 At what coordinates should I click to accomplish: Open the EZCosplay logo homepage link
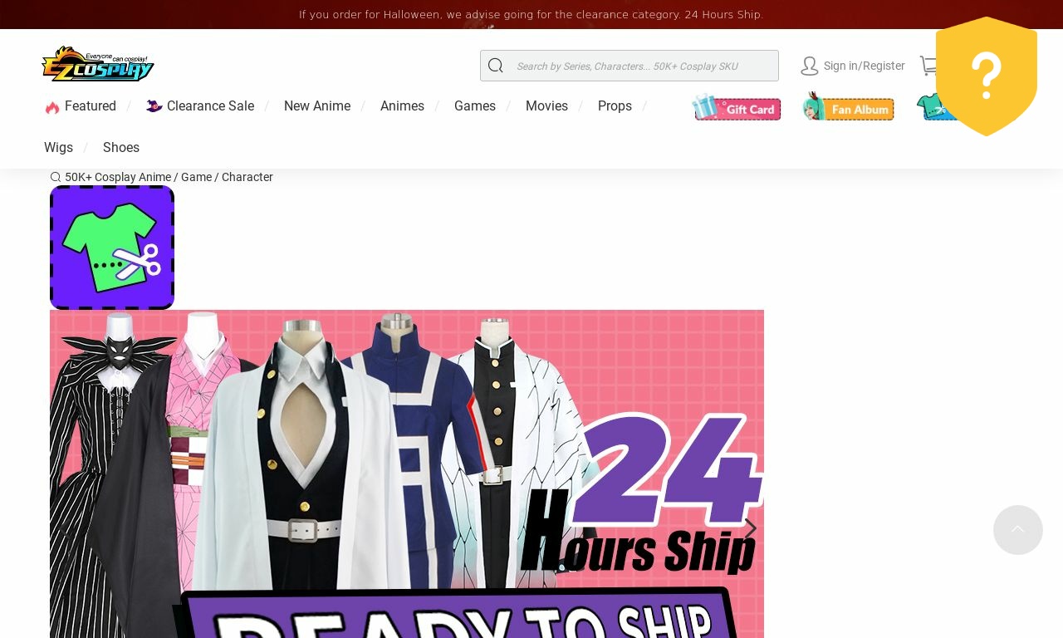pos(98,64)
